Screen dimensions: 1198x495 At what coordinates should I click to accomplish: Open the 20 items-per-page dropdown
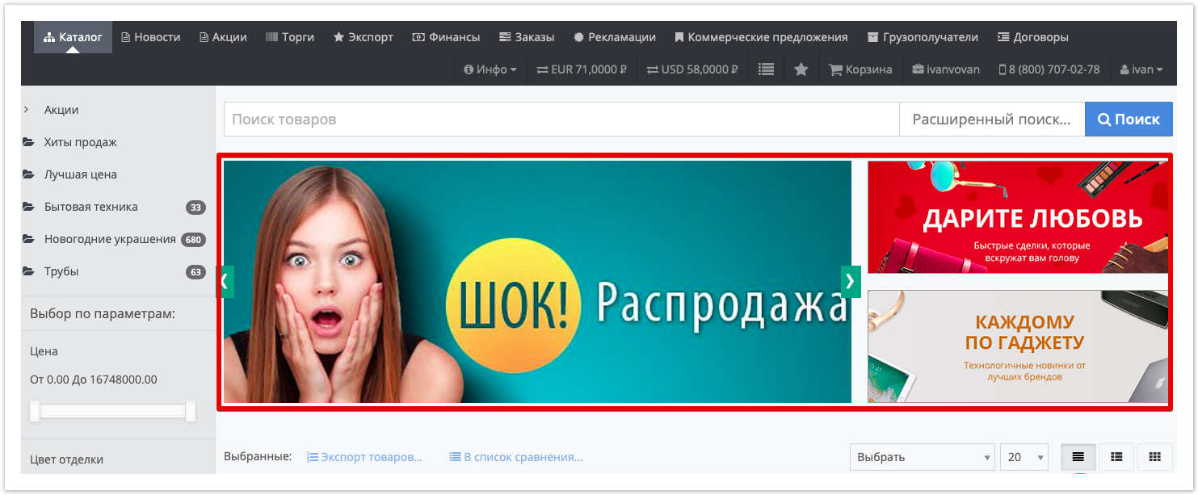pos(1024,457)
